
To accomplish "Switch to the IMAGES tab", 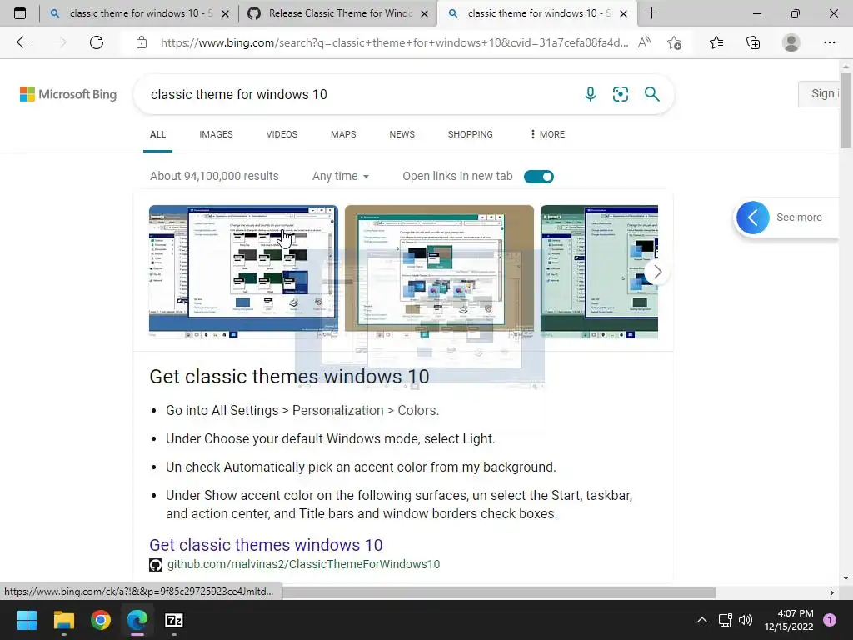I will click(x=216, y=134).
